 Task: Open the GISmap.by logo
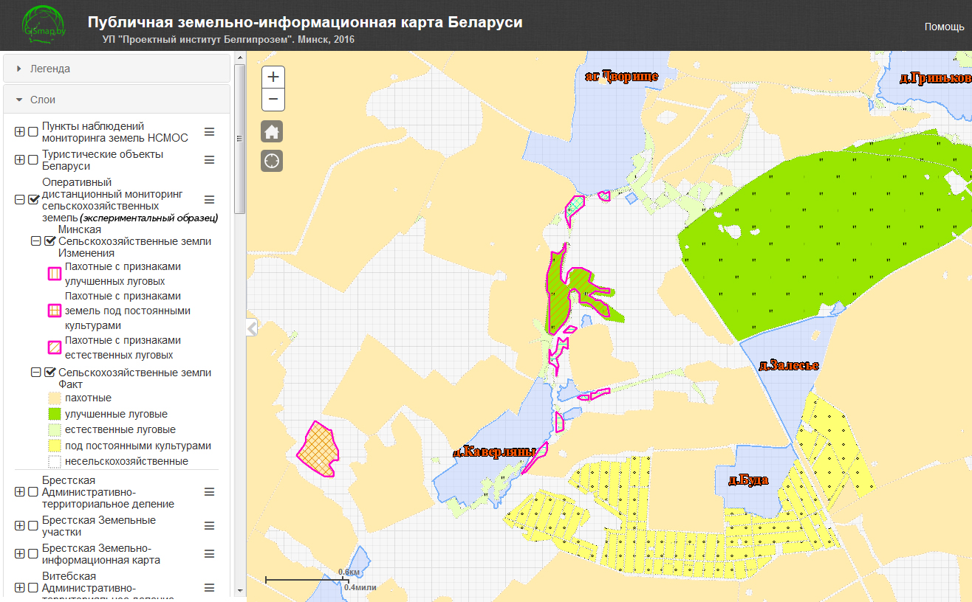[43, 26]
